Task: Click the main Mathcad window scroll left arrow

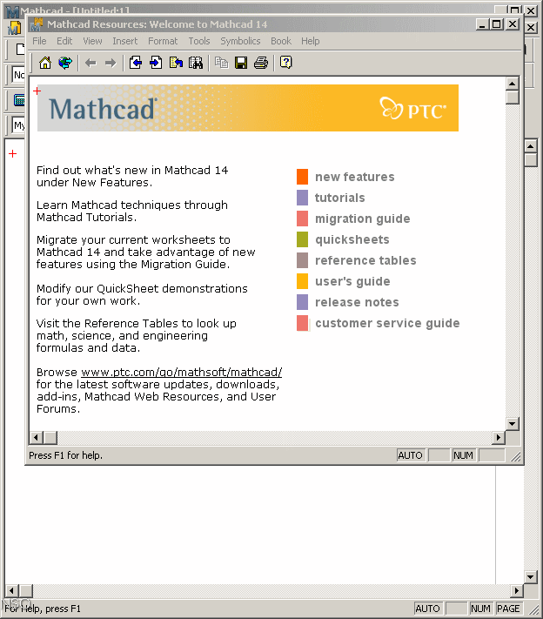Action: click(x=11, y=591)
